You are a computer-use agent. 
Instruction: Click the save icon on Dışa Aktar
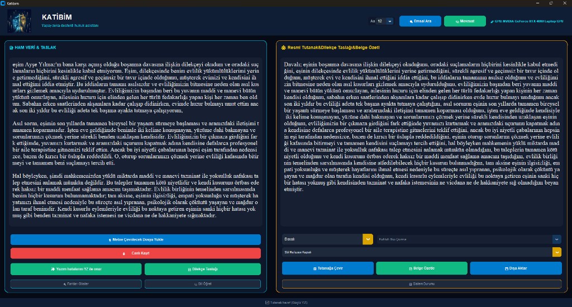(506, 268)
